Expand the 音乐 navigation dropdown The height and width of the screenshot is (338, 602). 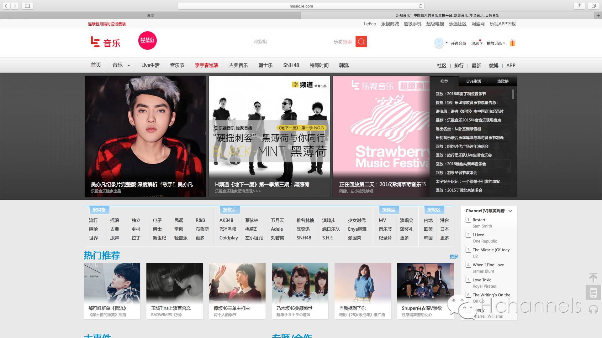coord(129,66)
